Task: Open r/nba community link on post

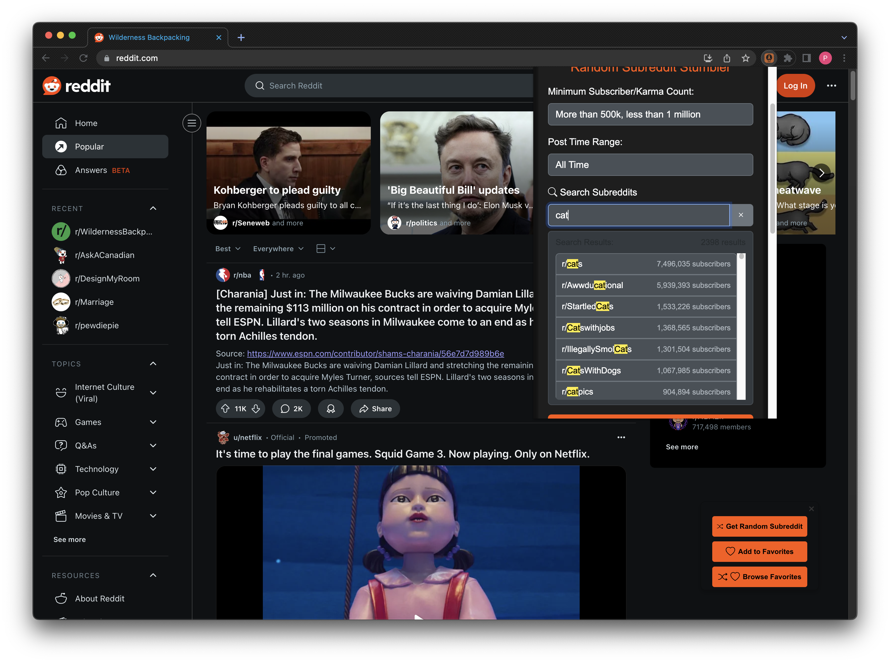Action: (242, 275)
